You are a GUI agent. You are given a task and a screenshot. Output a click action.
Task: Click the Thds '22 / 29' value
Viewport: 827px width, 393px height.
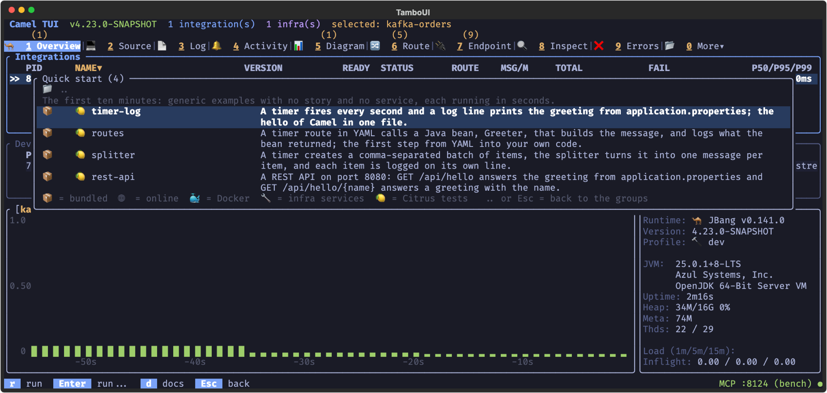coord(695,329)
